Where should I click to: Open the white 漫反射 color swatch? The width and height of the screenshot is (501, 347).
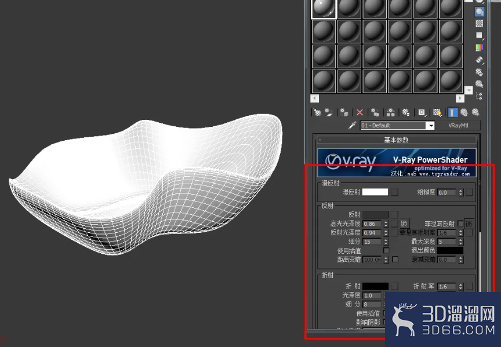coord(375,192)
